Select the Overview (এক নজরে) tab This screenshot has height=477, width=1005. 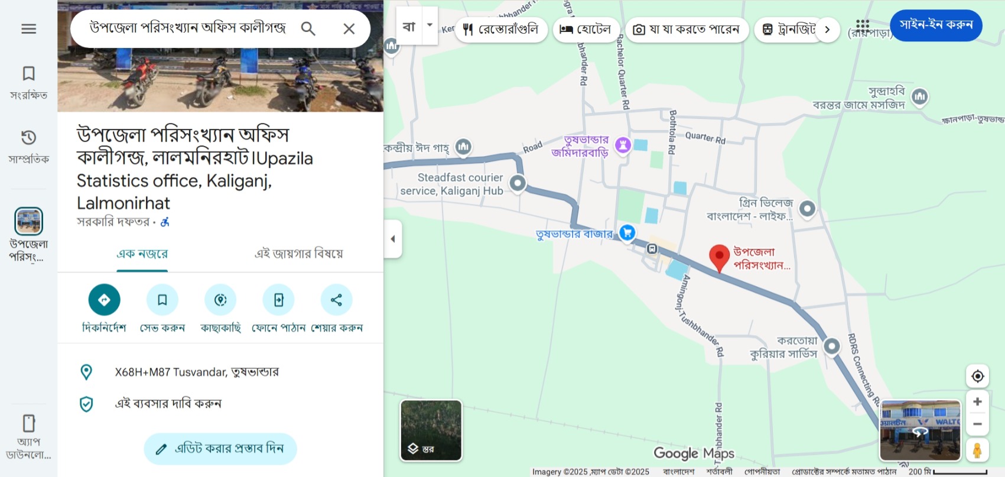142,254
